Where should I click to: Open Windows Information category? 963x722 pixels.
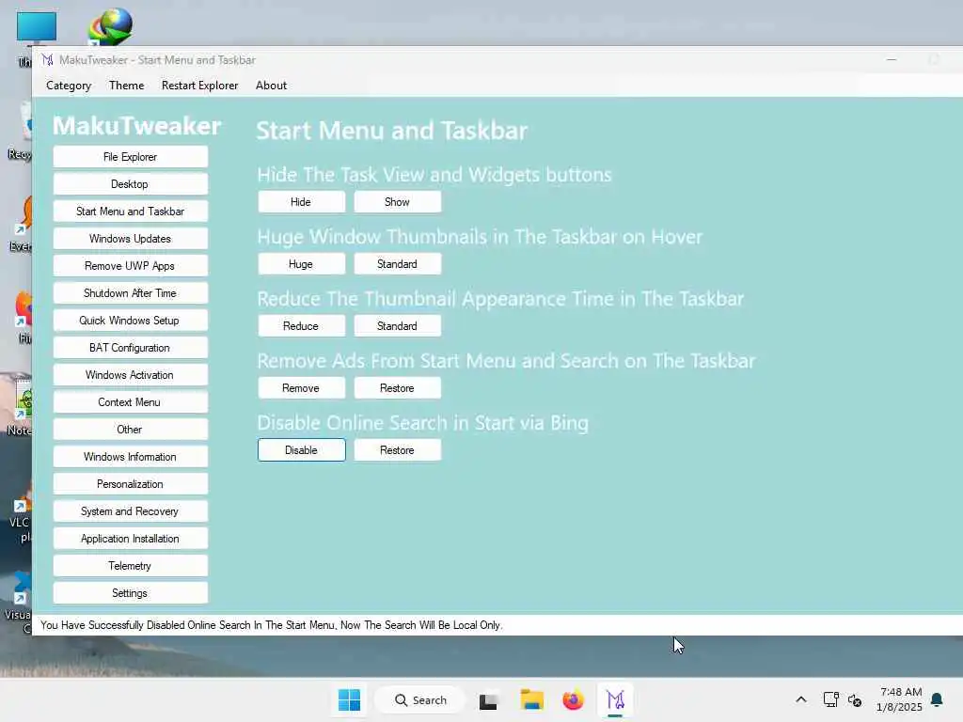click(130, 457)
